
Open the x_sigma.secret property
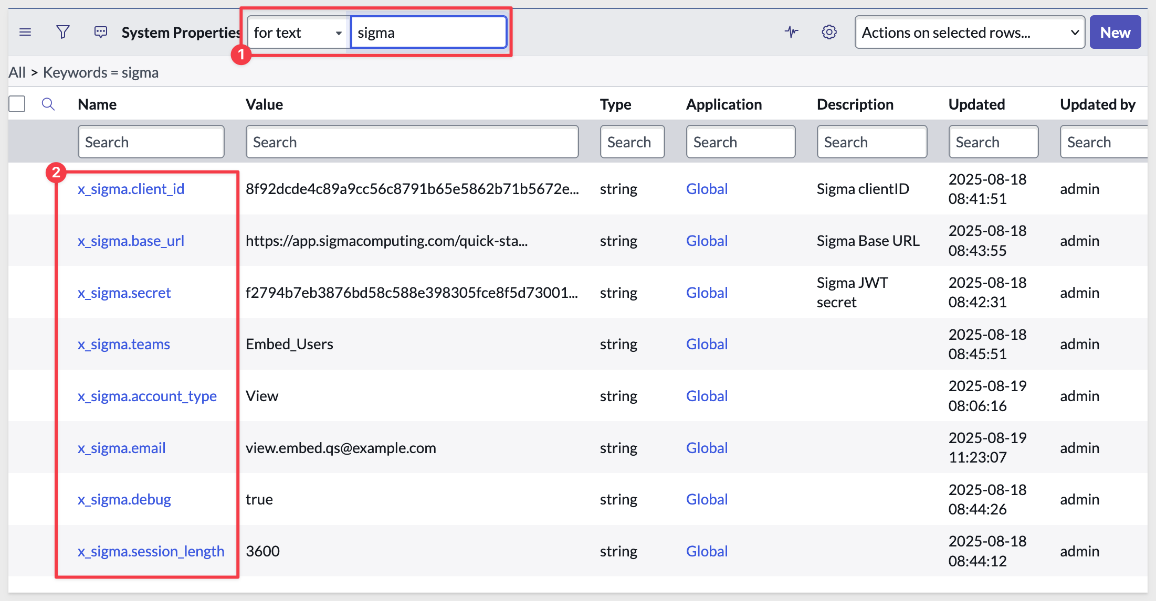pyautogui.click(x=124, y=293)
